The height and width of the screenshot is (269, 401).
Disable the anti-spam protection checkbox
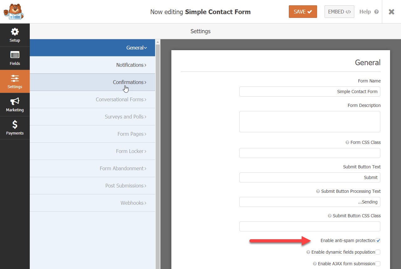[378, 240]
